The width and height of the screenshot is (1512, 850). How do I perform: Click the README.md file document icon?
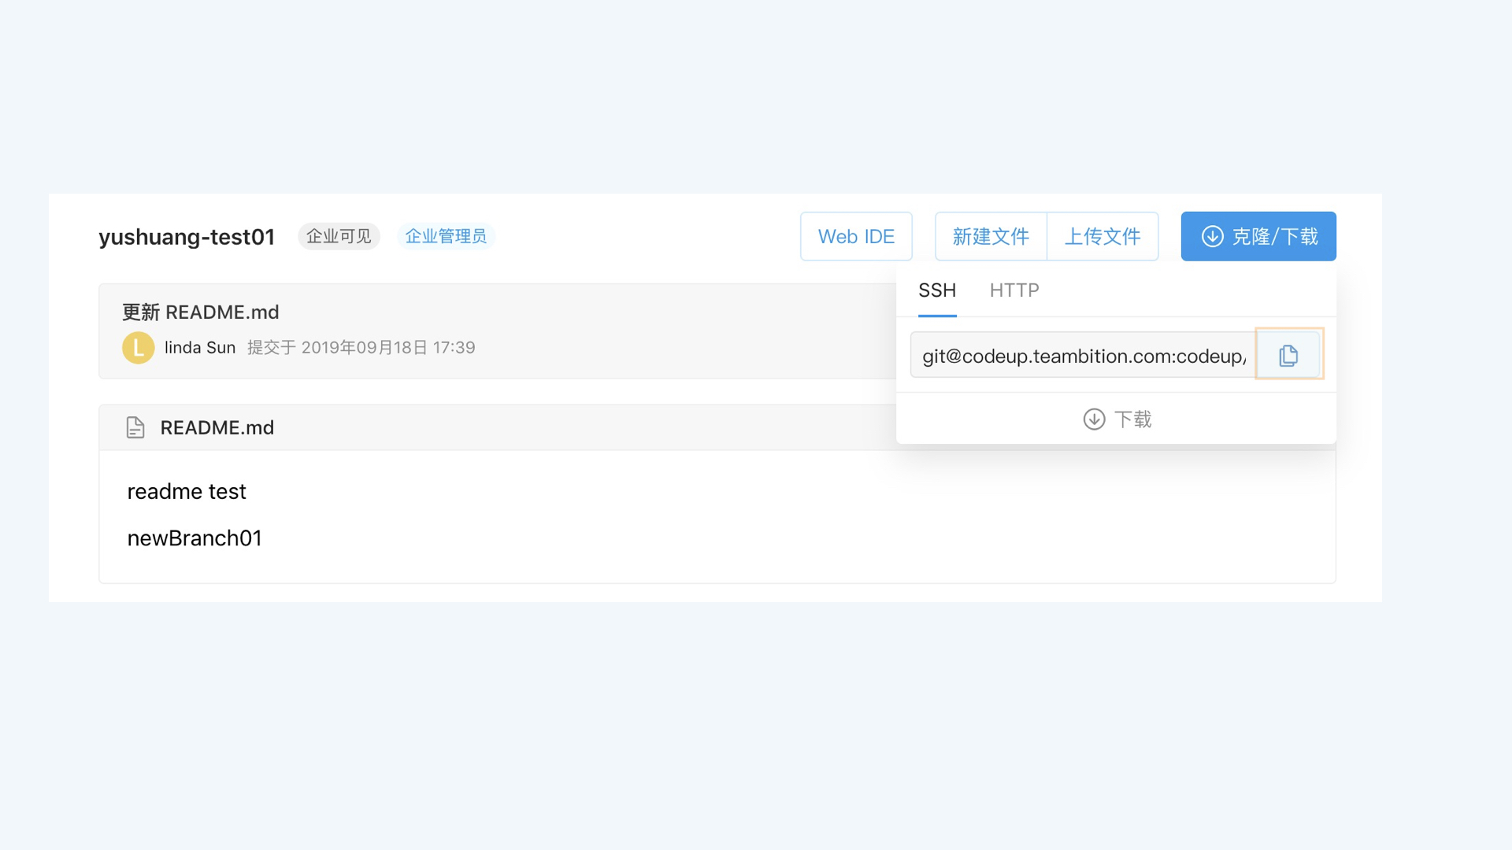(135, 427)
